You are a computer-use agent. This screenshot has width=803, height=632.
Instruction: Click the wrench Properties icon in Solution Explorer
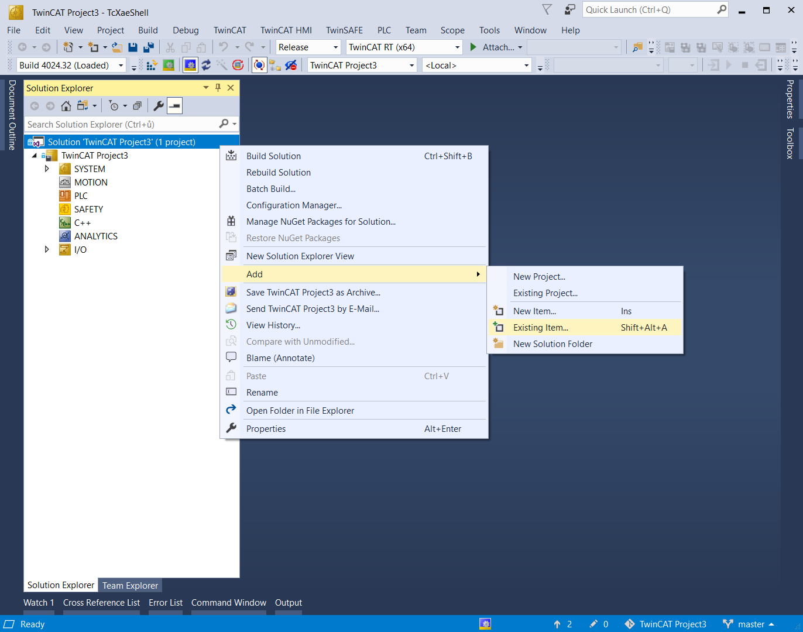158,106
